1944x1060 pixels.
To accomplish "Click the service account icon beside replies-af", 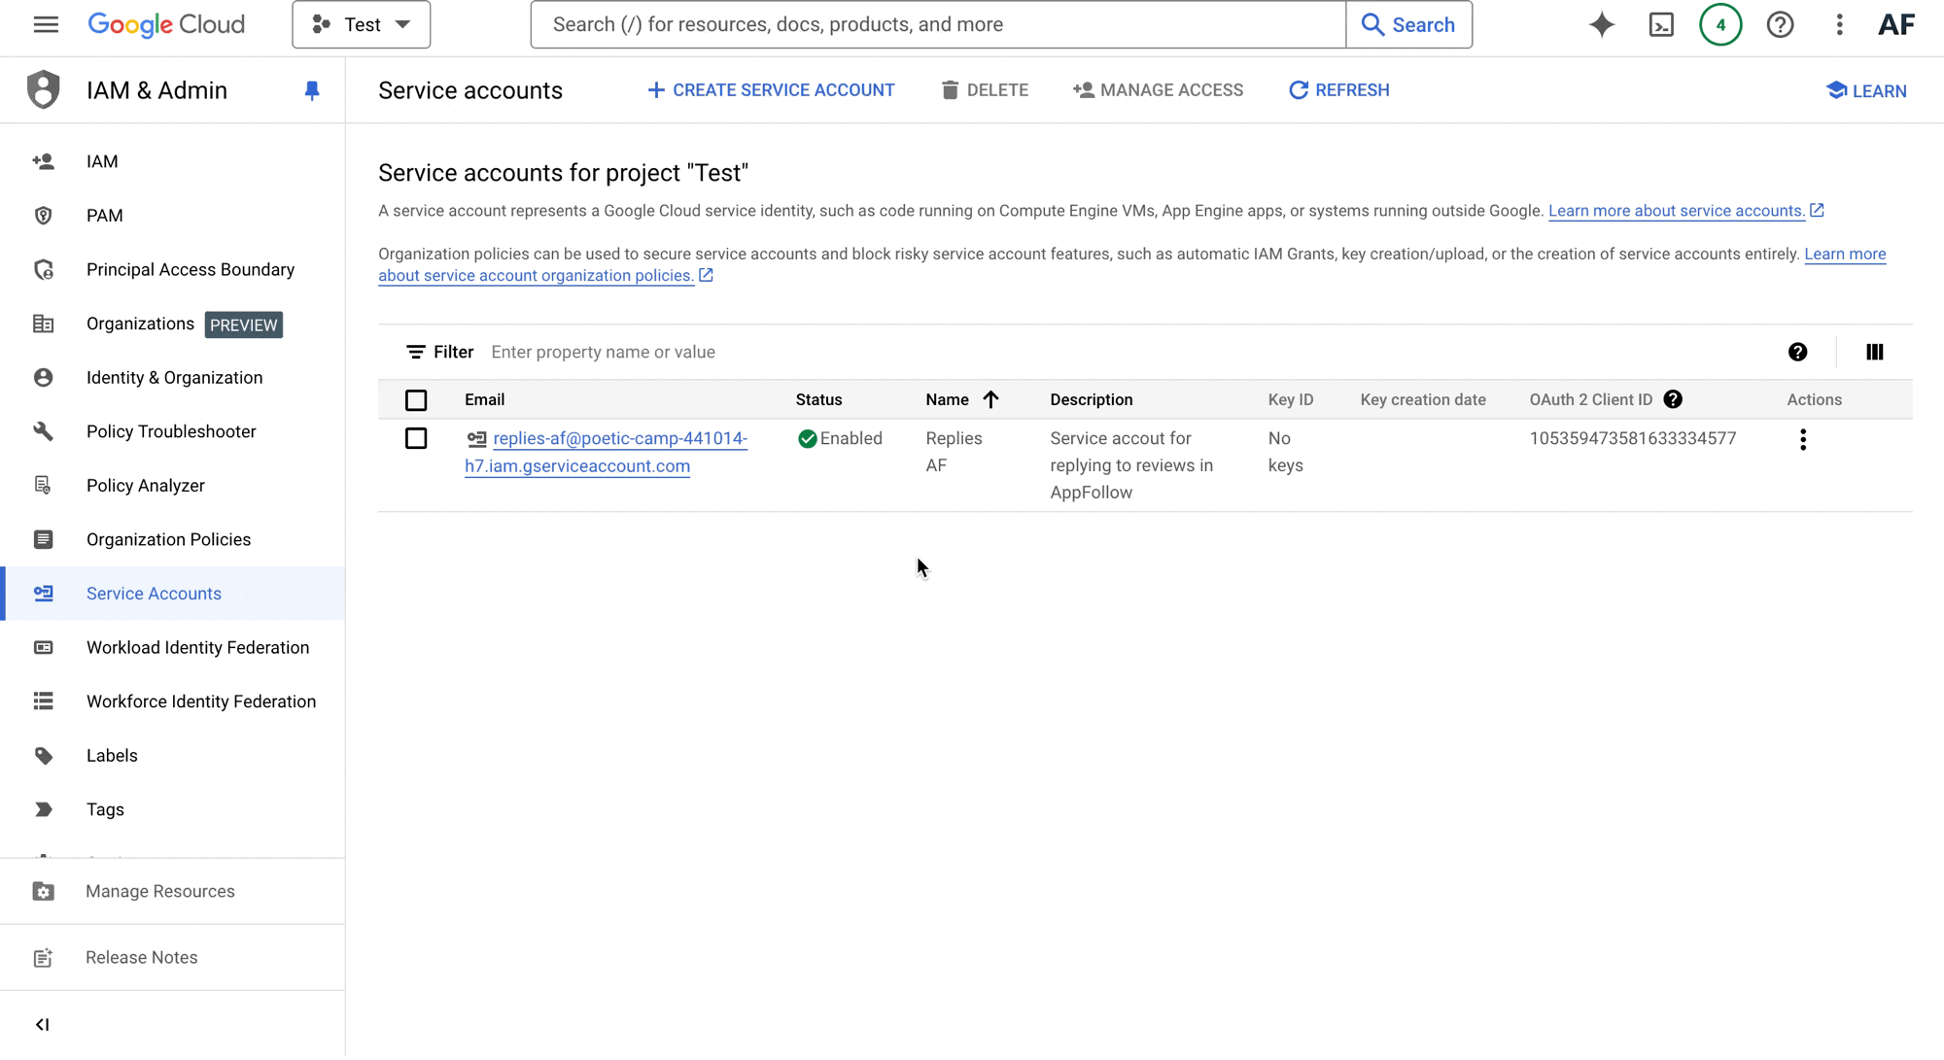I will click(476, 439).
